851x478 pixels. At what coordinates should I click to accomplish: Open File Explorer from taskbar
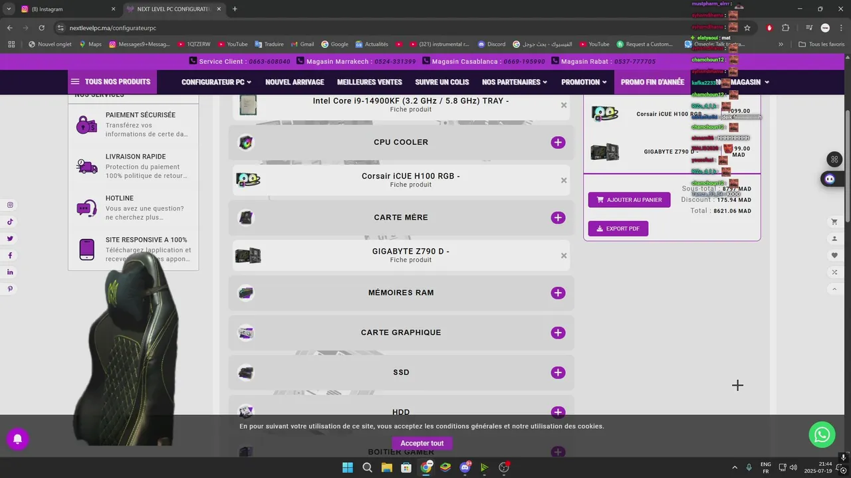(386, 467)
